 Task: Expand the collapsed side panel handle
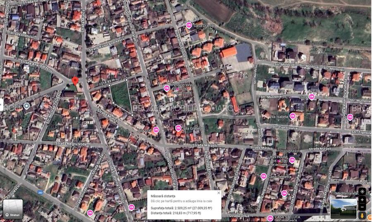point(2,104)
